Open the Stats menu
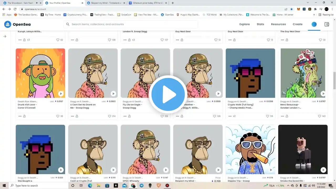This screenshot has height=189, width=336. tap(260, 24)
